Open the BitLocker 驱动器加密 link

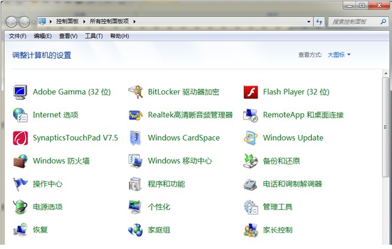[x=184, y=92]
